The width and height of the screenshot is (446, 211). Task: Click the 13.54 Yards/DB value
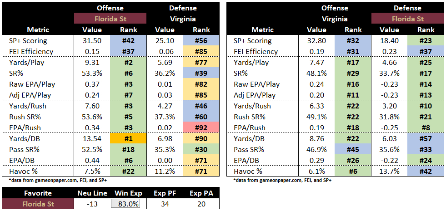92,139
